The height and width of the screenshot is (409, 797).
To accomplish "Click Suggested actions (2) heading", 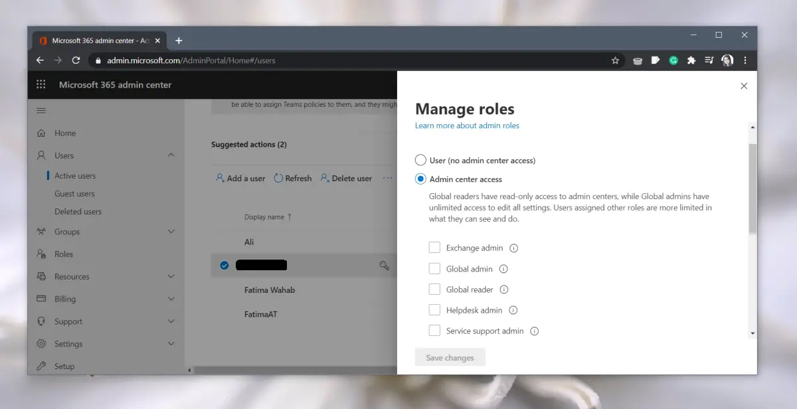I will [249, 145].
